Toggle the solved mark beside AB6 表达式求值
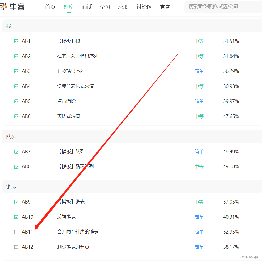 (x=16, y=116)
